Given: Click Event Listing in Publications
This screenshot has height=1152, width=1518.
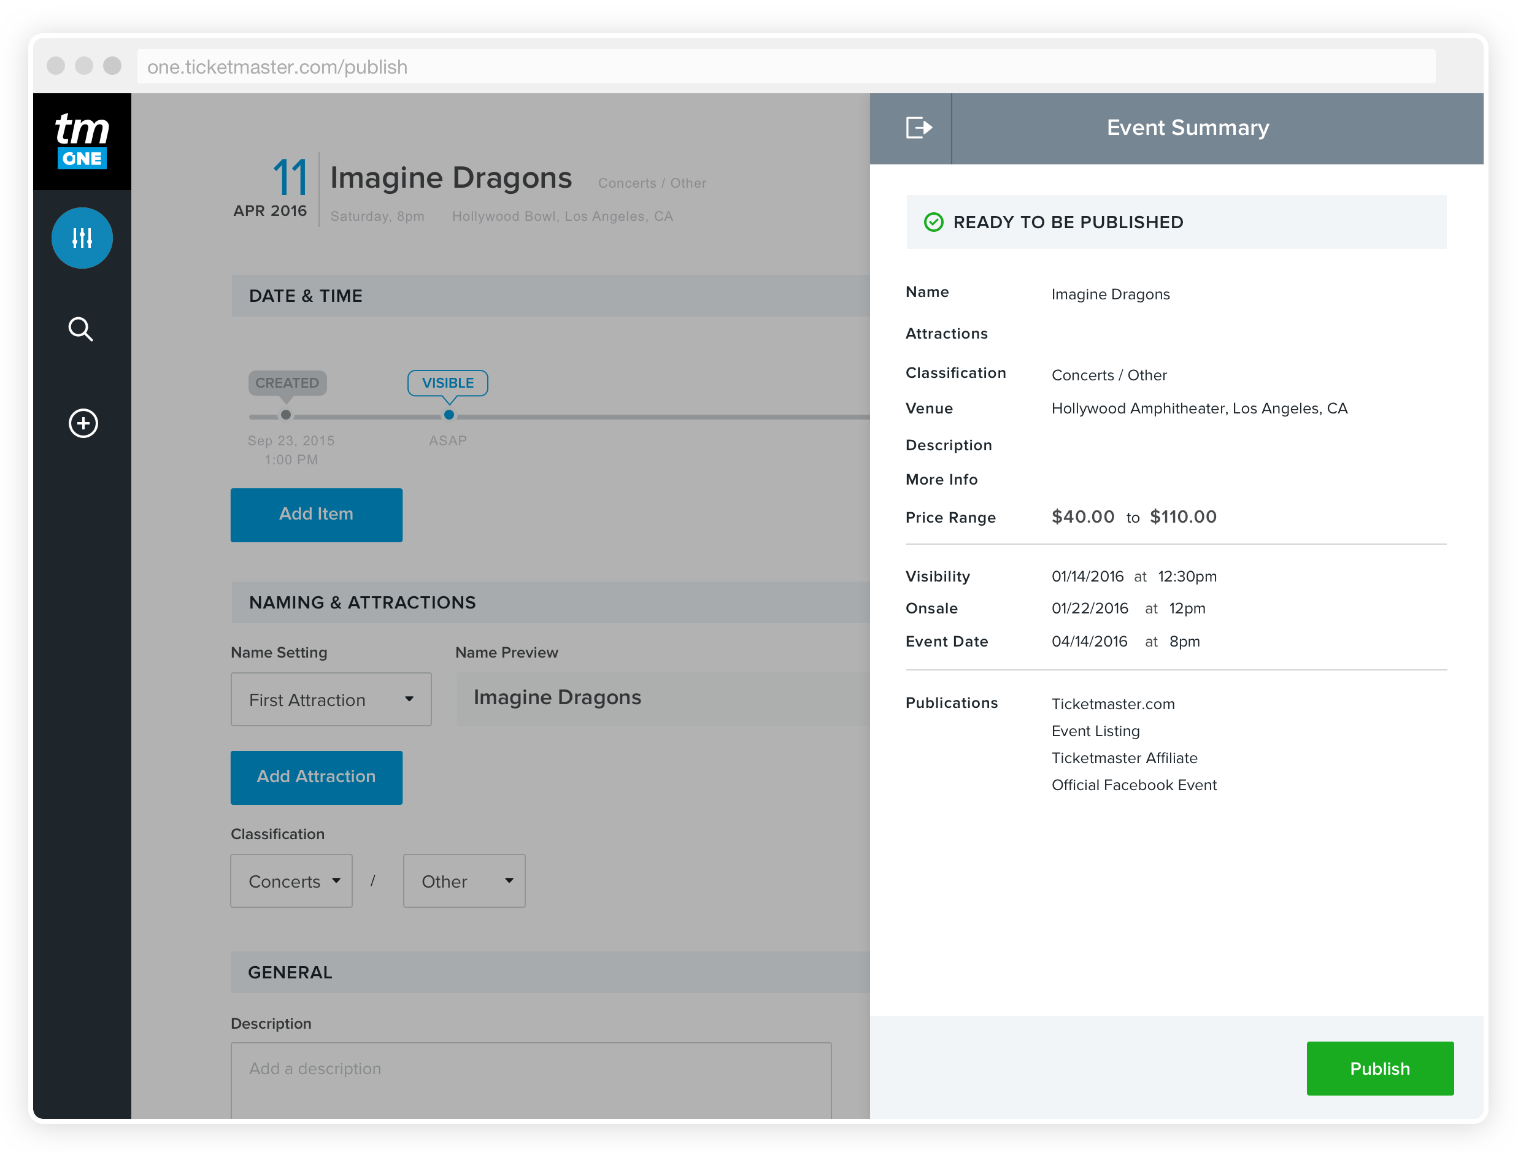Looking at the screenshot, I should coord(1095,731).
